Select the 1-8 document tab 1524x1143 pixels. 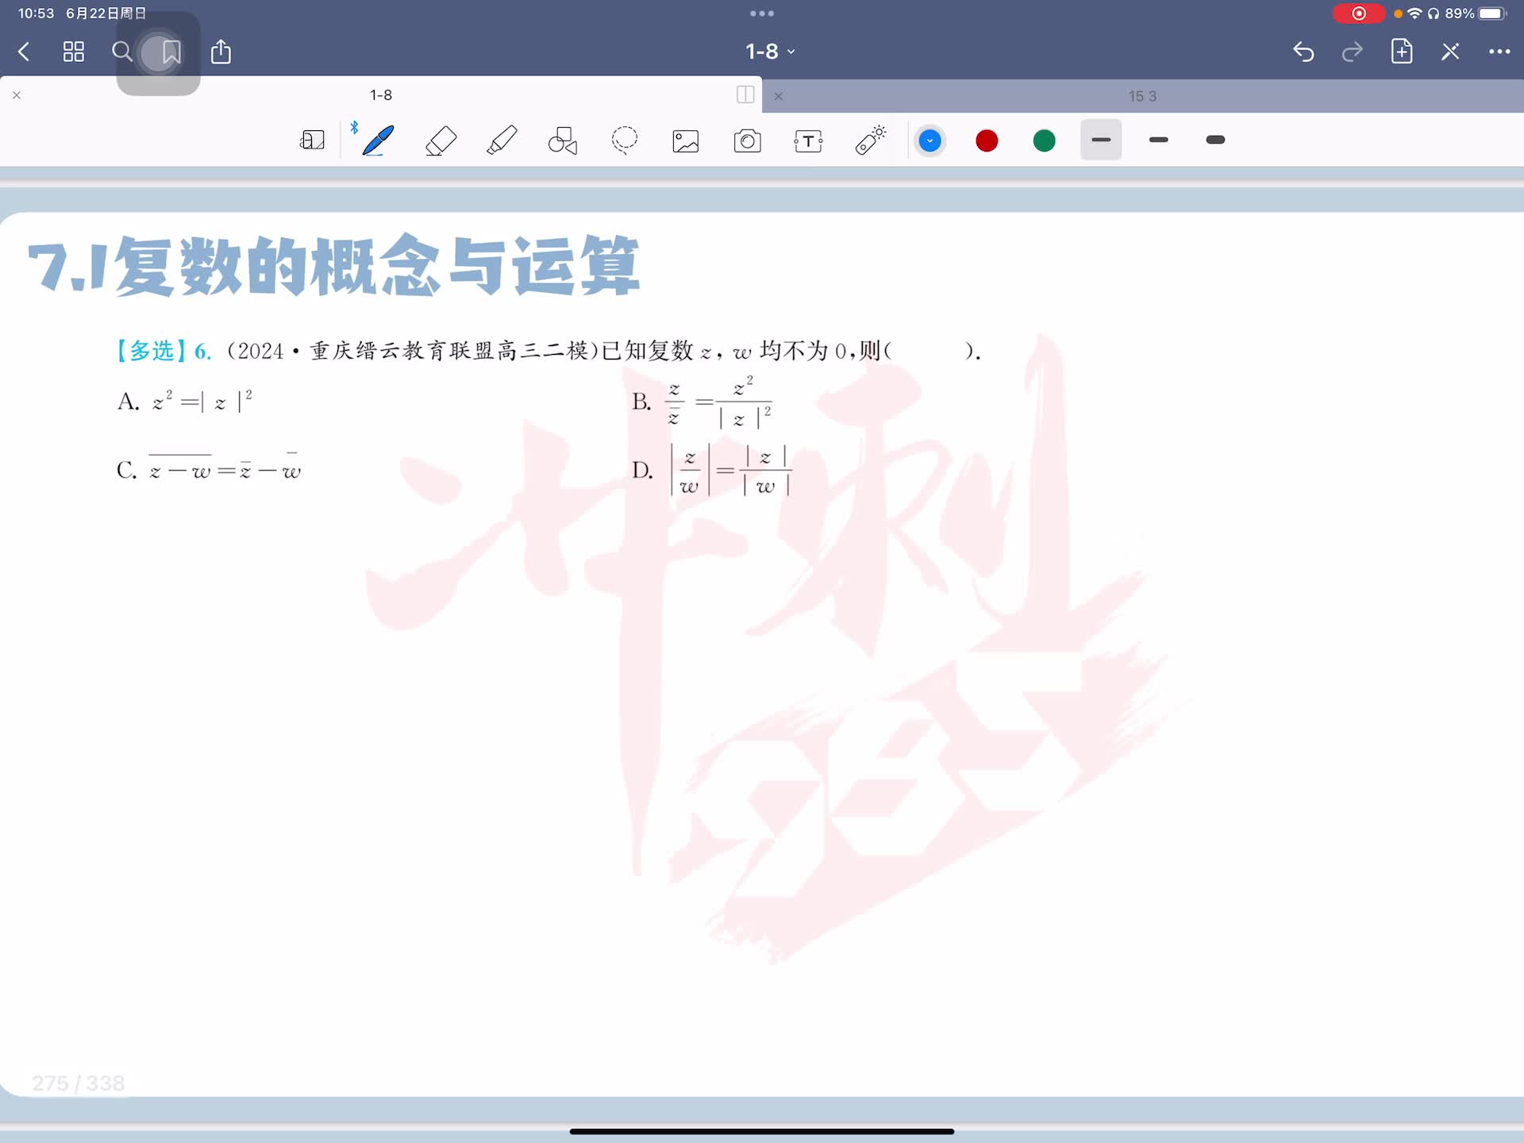381,95
